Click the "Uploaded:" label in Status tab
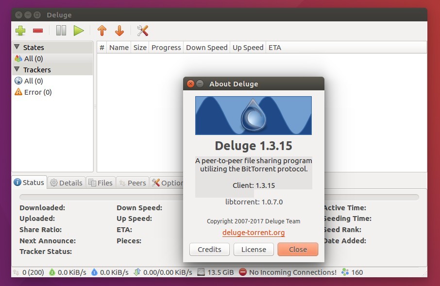Image resolution: width=440 pixels, height=286 pixels. 37,219
